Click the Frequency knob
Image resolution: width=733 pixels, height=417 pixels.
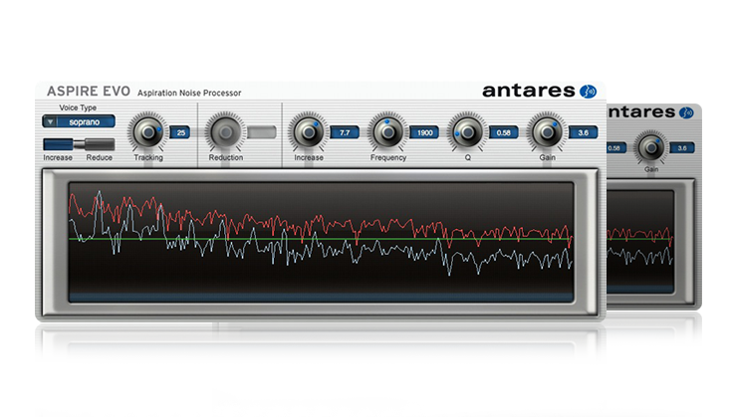coord(387,132)
